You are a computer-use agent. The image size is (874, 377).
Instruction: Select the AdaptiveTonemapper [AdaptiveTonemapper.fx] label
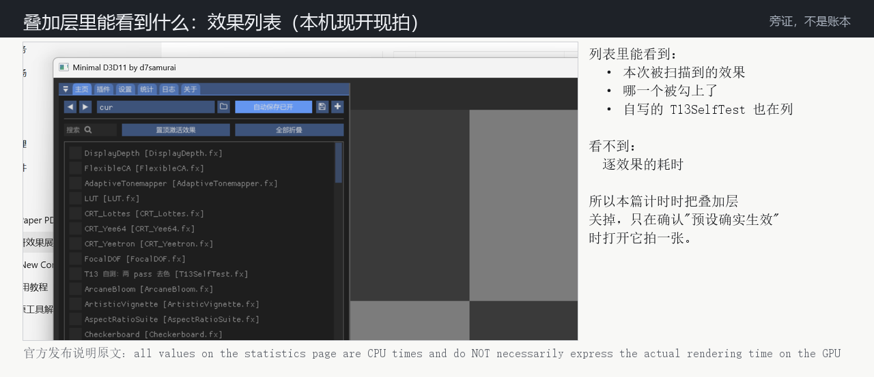click(x=181, y=183)
